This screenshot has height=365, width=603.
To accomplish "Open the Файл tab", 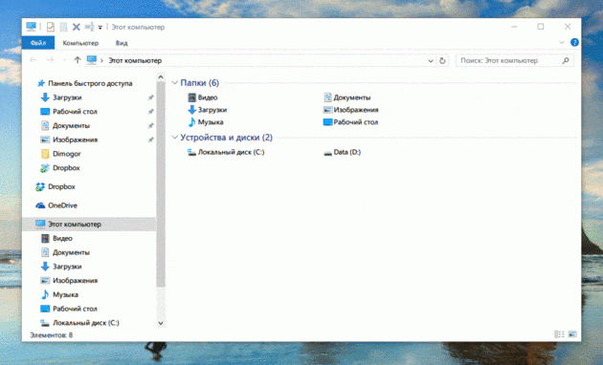I will click(38, 43).
